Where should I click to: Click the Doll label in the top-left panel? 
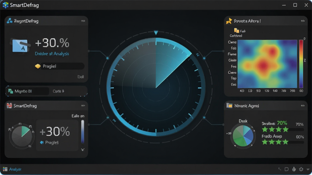point(80,77)
